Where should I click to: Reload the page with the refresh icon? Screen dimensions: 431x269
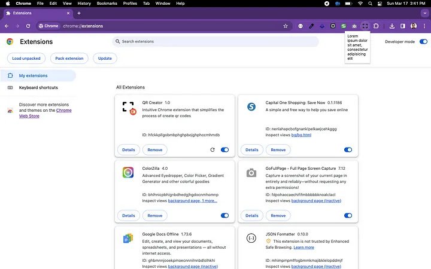pos(28,26)
